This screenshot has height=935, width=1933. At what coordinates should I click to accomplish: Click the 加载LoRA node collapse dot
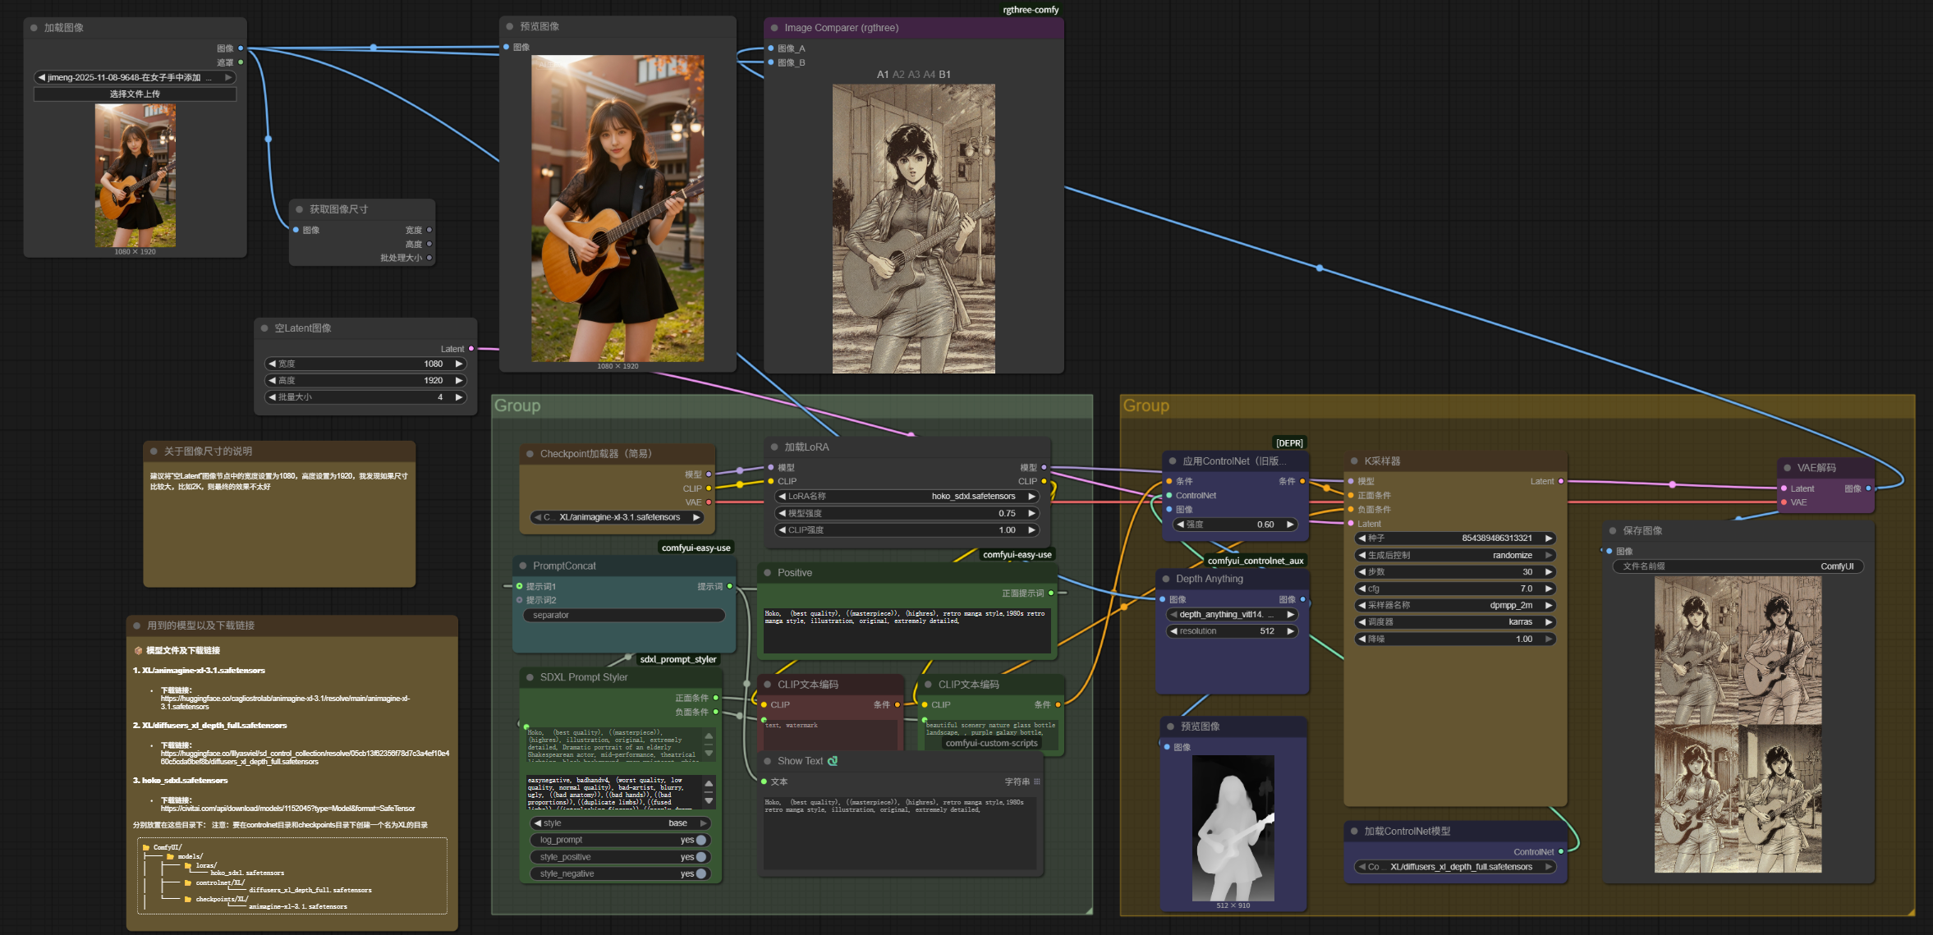[774, 447]
